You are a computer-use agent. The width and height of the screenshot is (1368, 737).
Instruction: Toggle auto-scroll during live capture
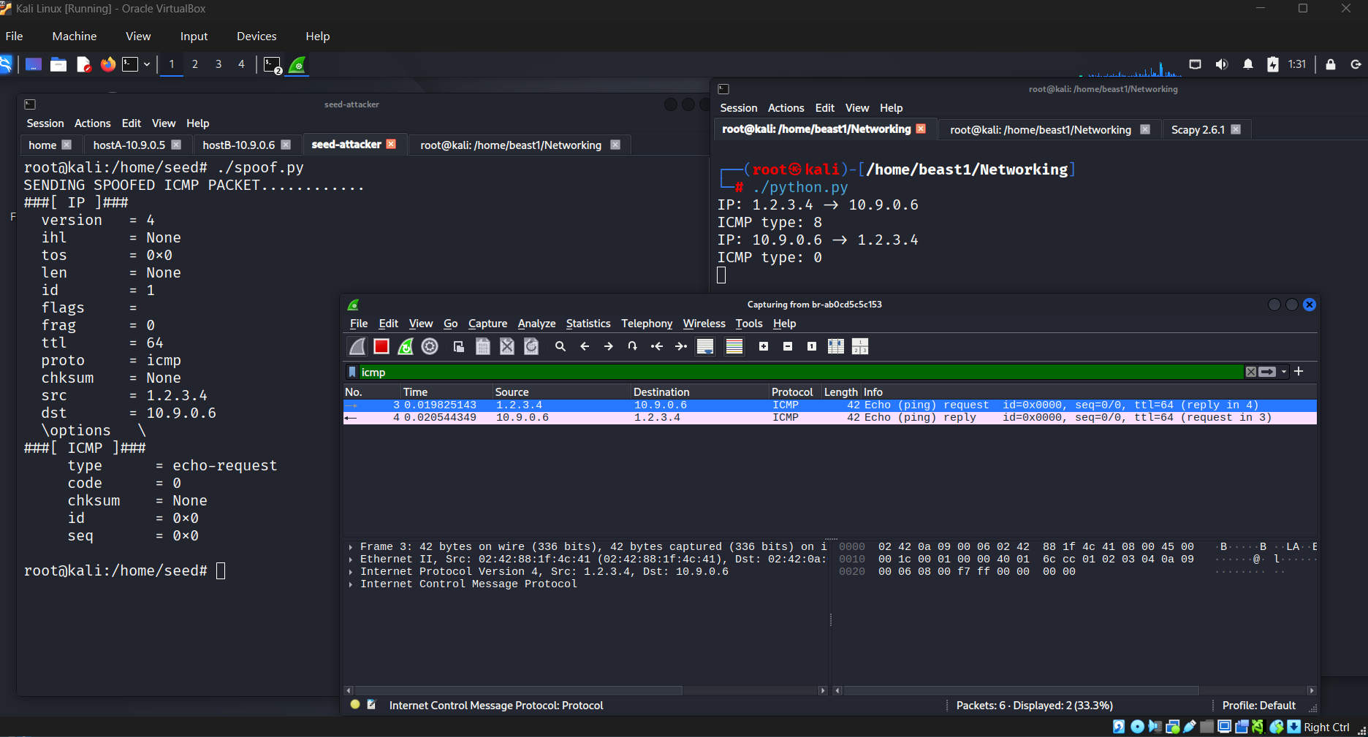(705, 346)
